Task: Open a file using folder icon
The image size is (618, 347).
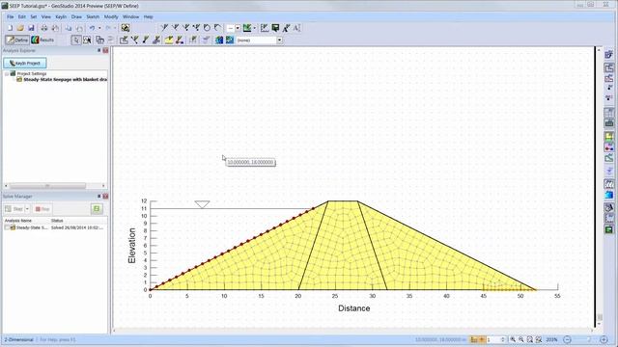Action: [x=20, y=28]
